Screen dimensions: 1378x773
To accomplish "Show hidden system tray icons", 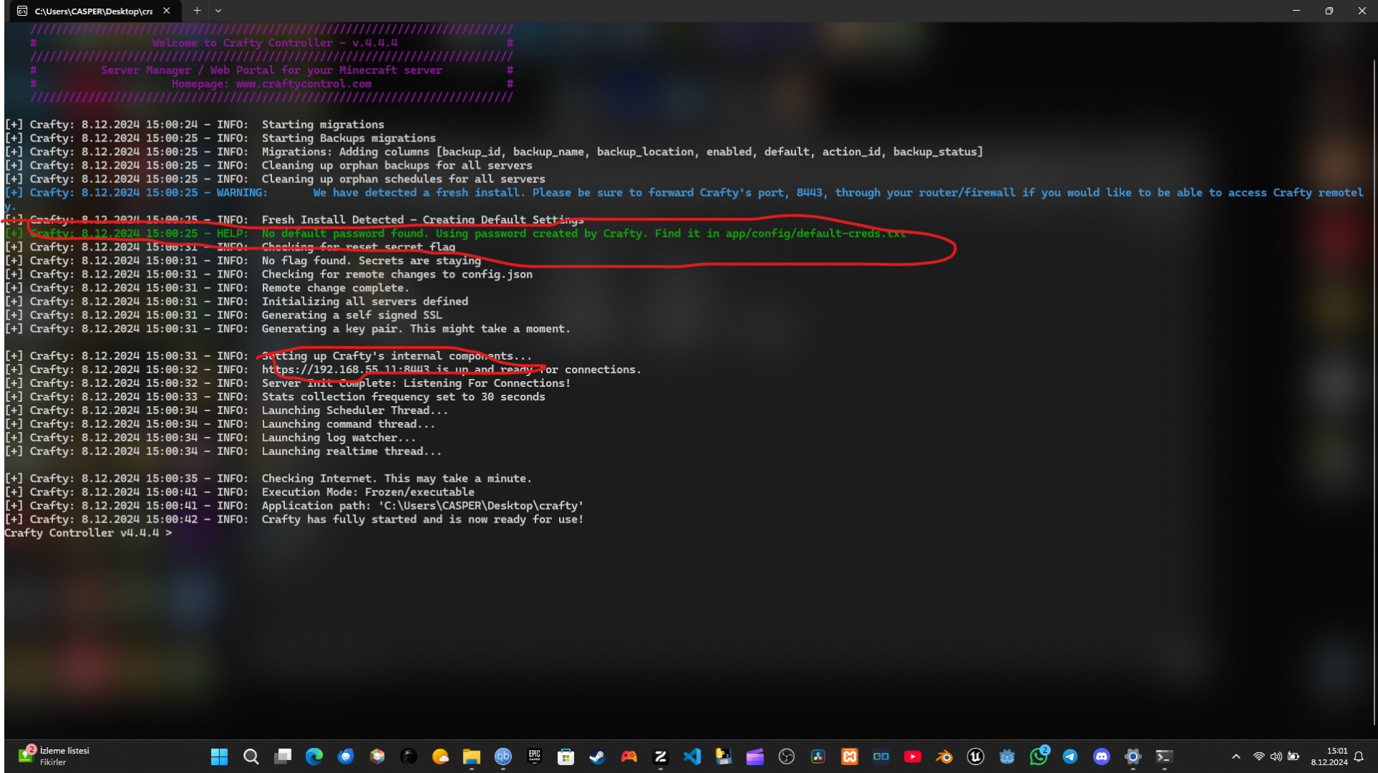I will click(1236, 756).
